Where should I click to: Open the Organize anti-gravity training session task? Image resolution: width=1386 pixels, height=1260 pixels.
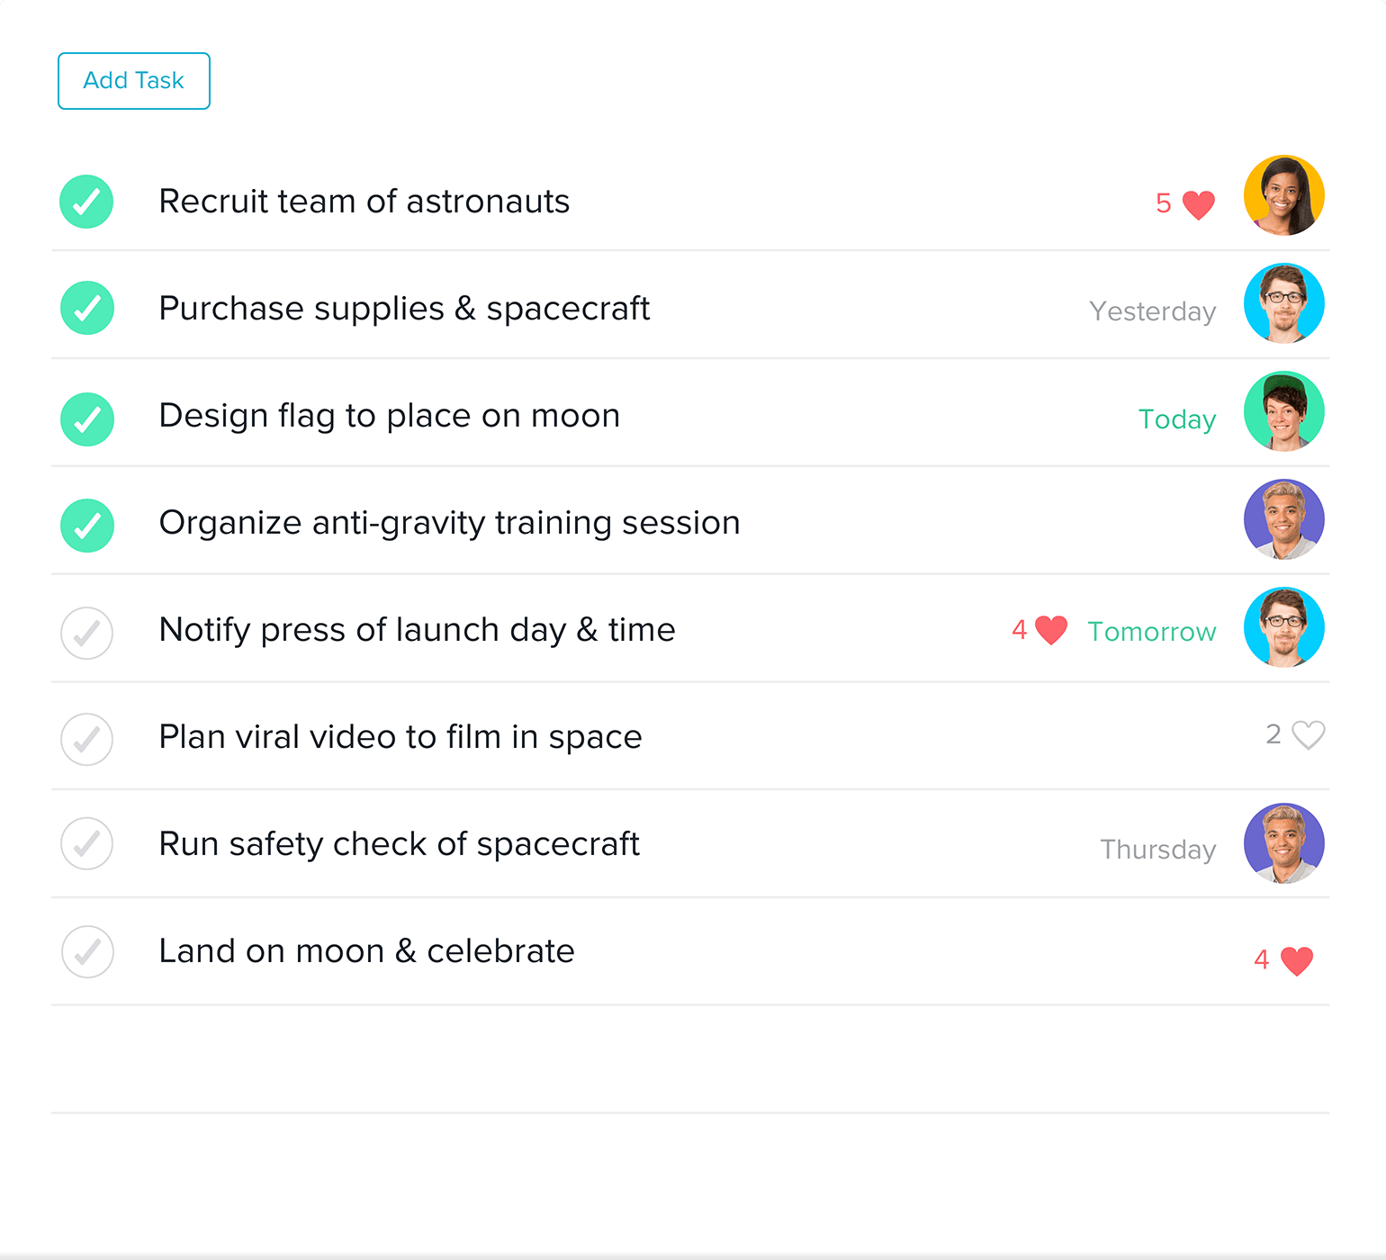(449, 523)
